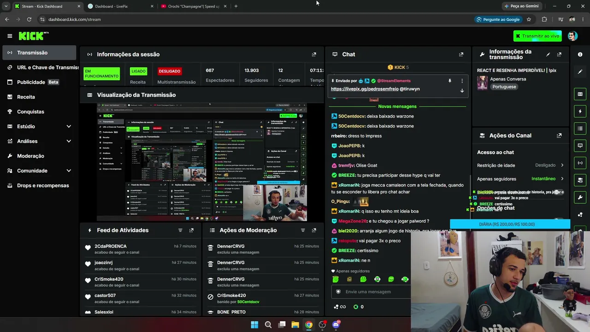The image size is (590, 332).
Task: Click the stream preview thumbnail
Action: click(202, 162)
